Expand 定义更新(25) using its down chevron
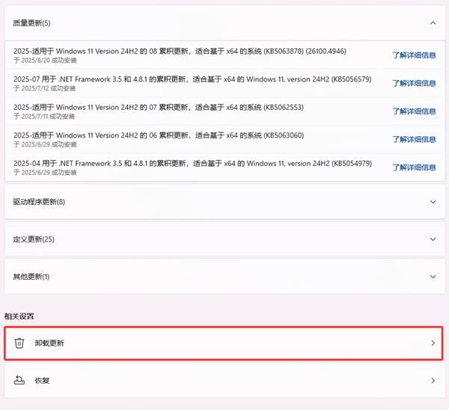Screen dimensions: 449x410 (x=433, y=239)
